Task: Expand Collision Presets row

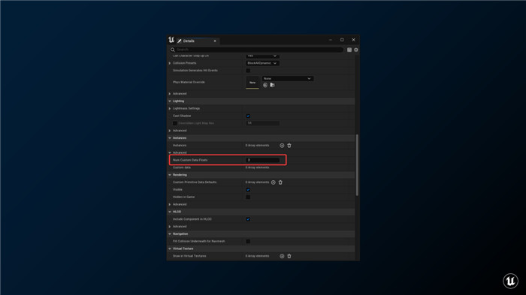Action: pos(170,63)
